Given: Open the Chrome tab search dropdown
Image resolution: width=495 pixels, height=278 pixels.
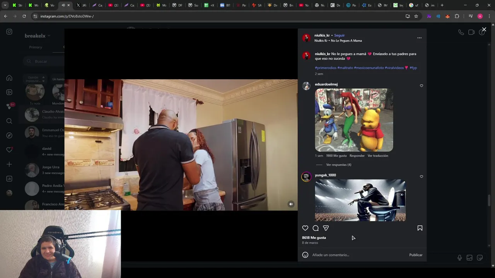Looking at the screenshot, I should click(5, 5).
